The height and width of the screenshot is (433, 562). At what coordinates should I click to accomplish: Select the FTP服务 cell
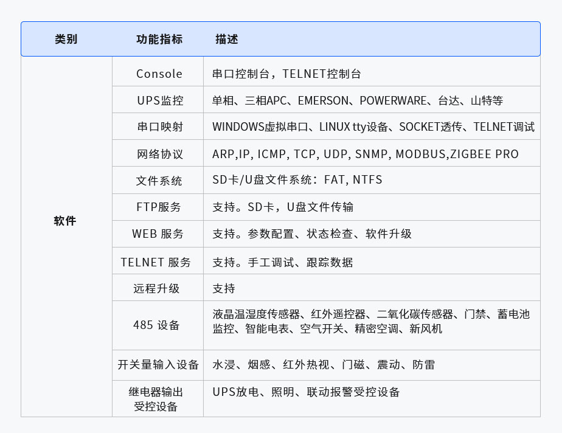(x=158, y=207)
